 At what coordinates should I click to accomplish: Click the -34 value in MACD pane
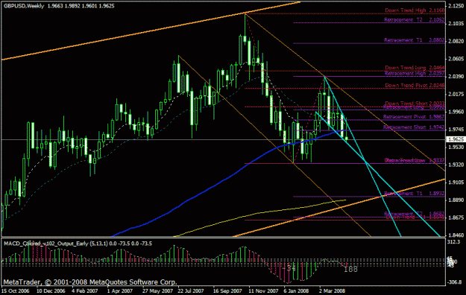click(289, 268)
